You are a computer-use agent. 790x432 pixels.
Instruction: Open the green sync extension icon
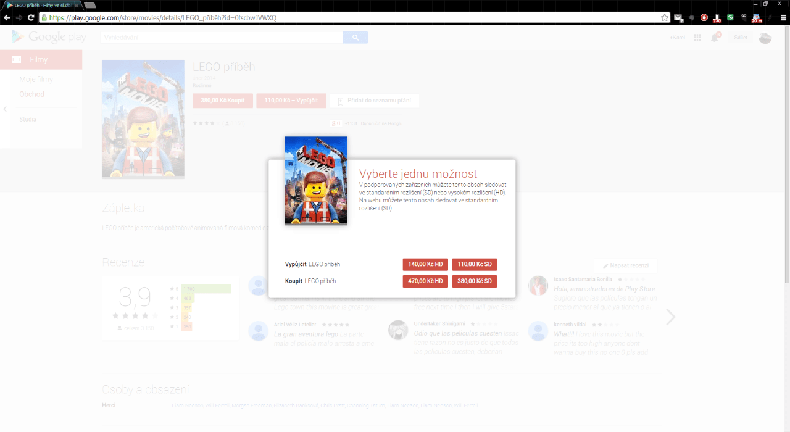(730, 18)
